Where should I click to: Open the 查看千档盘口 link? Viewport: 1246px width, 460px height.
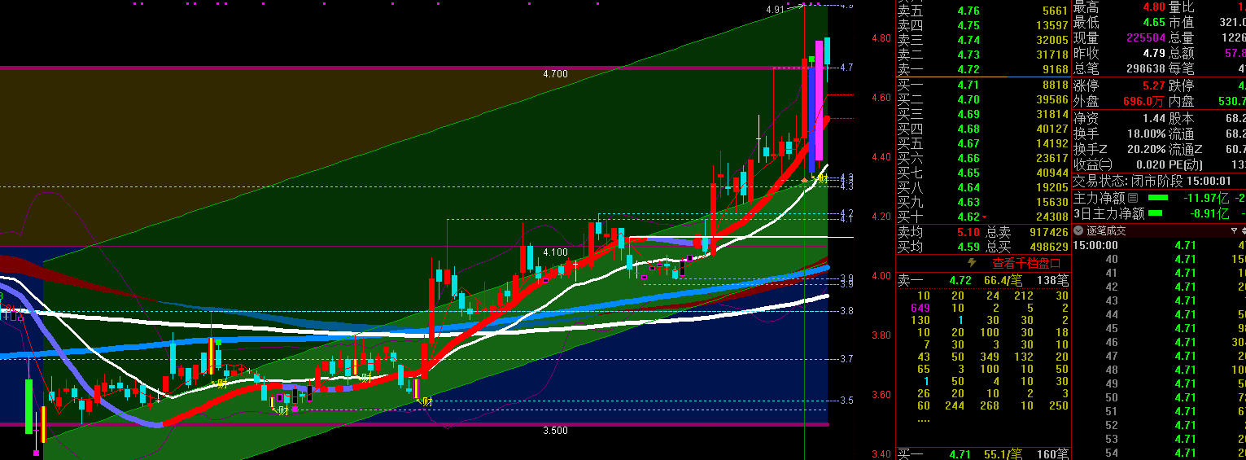[1026, 263]
